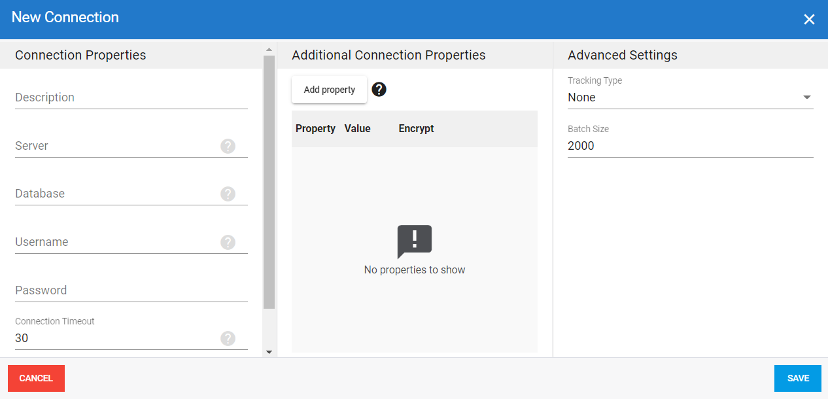Screen dimensions: 828x399
Task: Focus the Description input field
Action: click(118, 97)
